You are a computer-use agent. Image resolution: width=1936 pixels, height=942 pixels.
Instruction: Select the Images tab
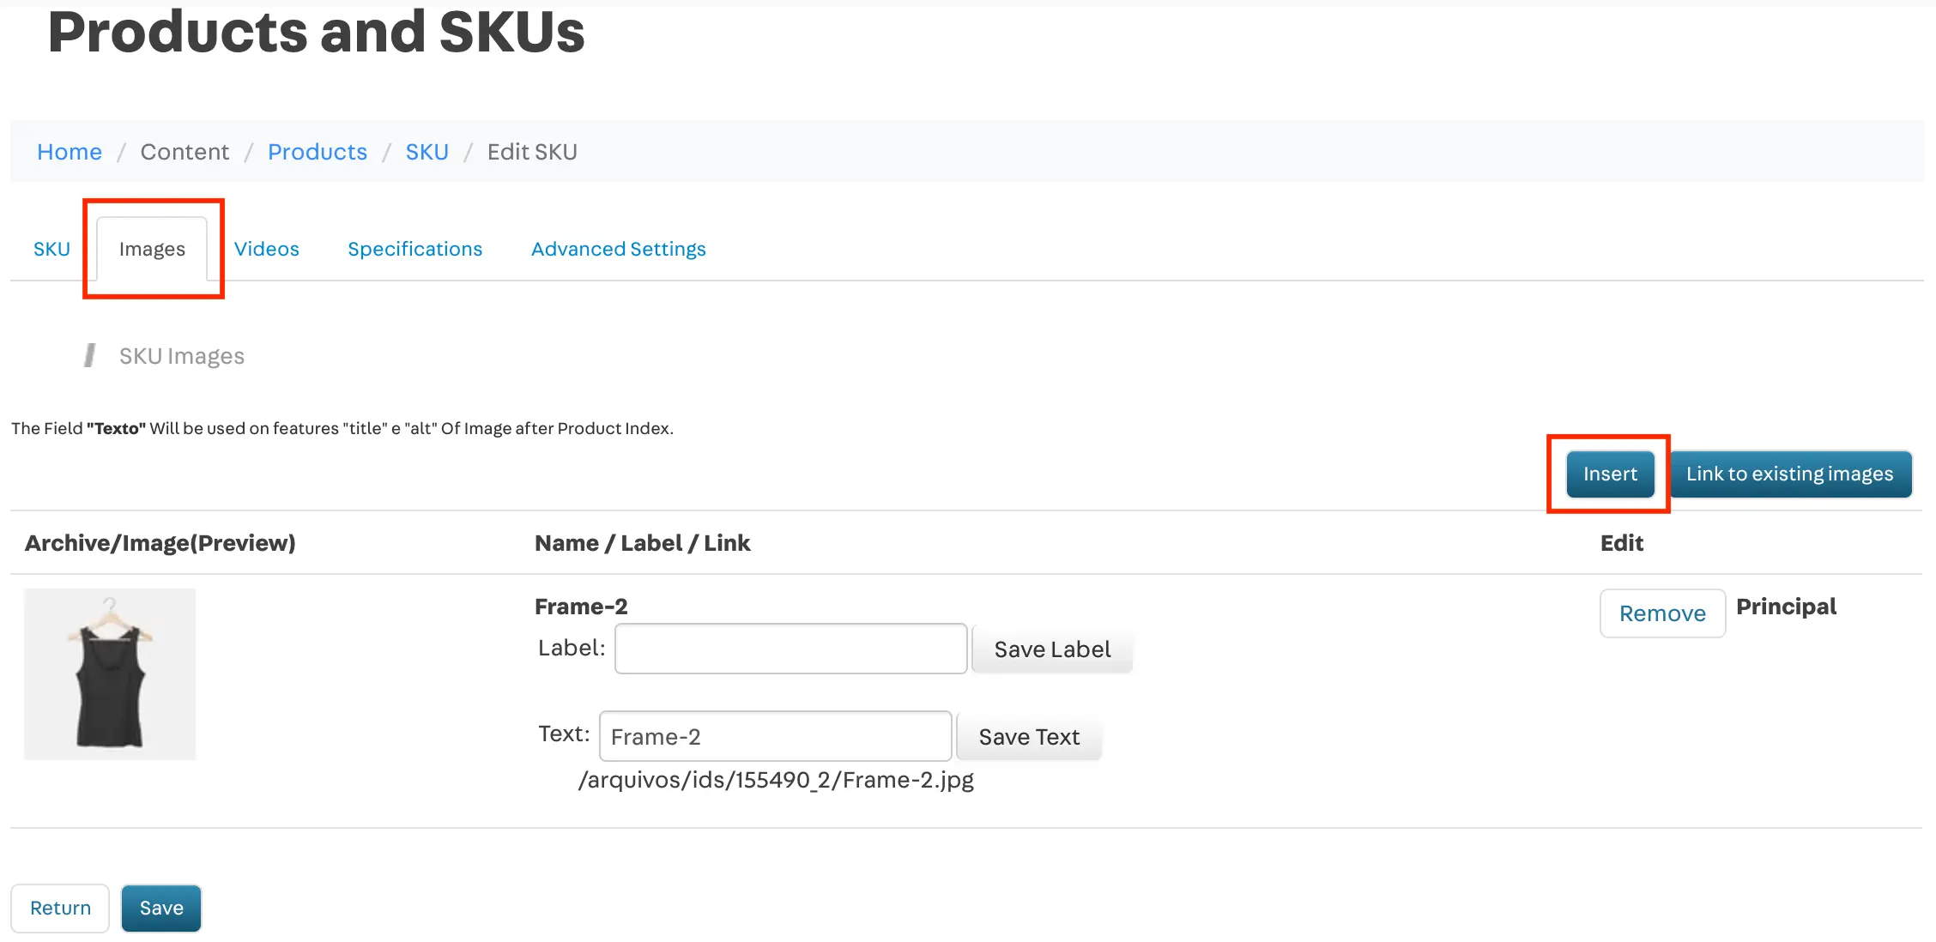(152, 249)
